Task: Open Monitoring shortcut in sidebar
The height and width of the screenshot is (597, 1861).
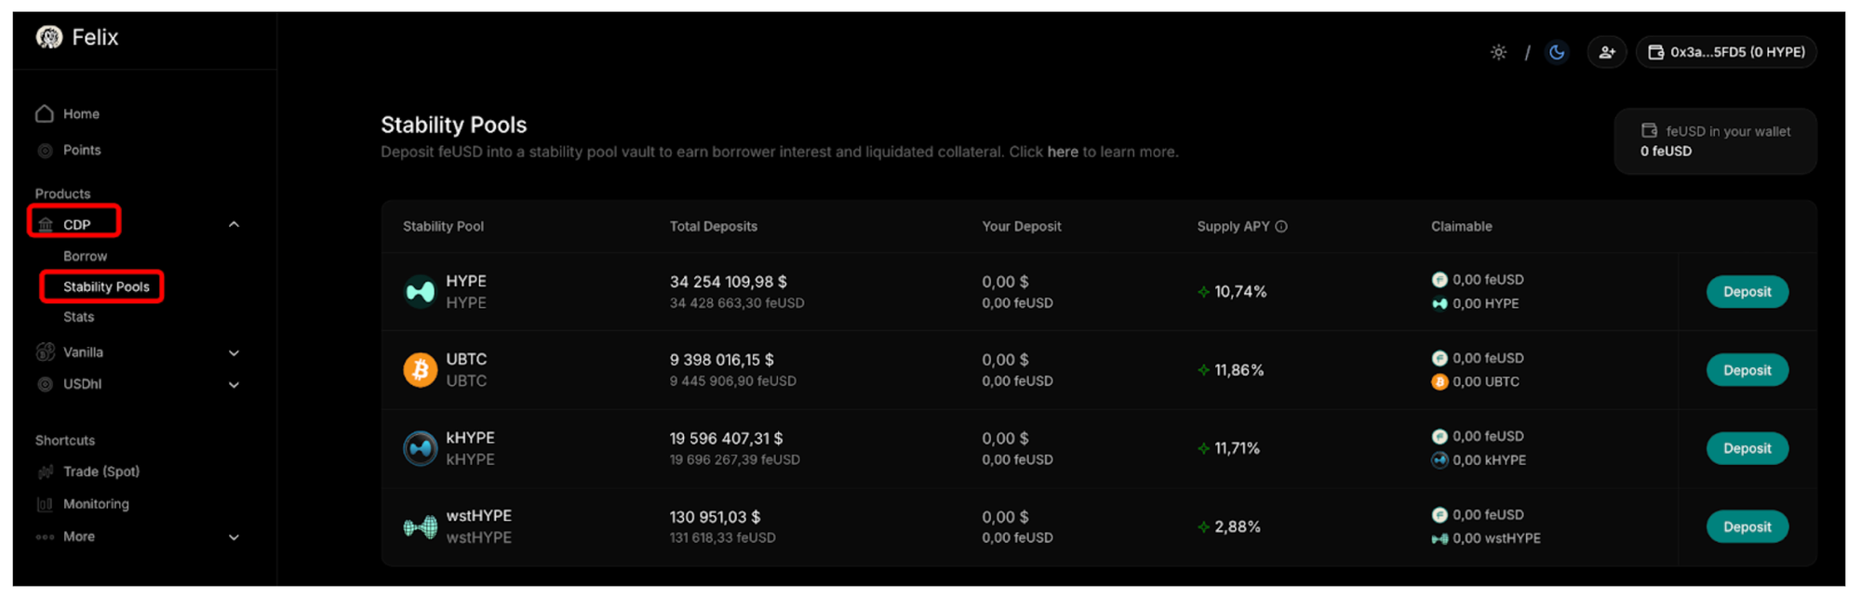Action: [96, 504]
